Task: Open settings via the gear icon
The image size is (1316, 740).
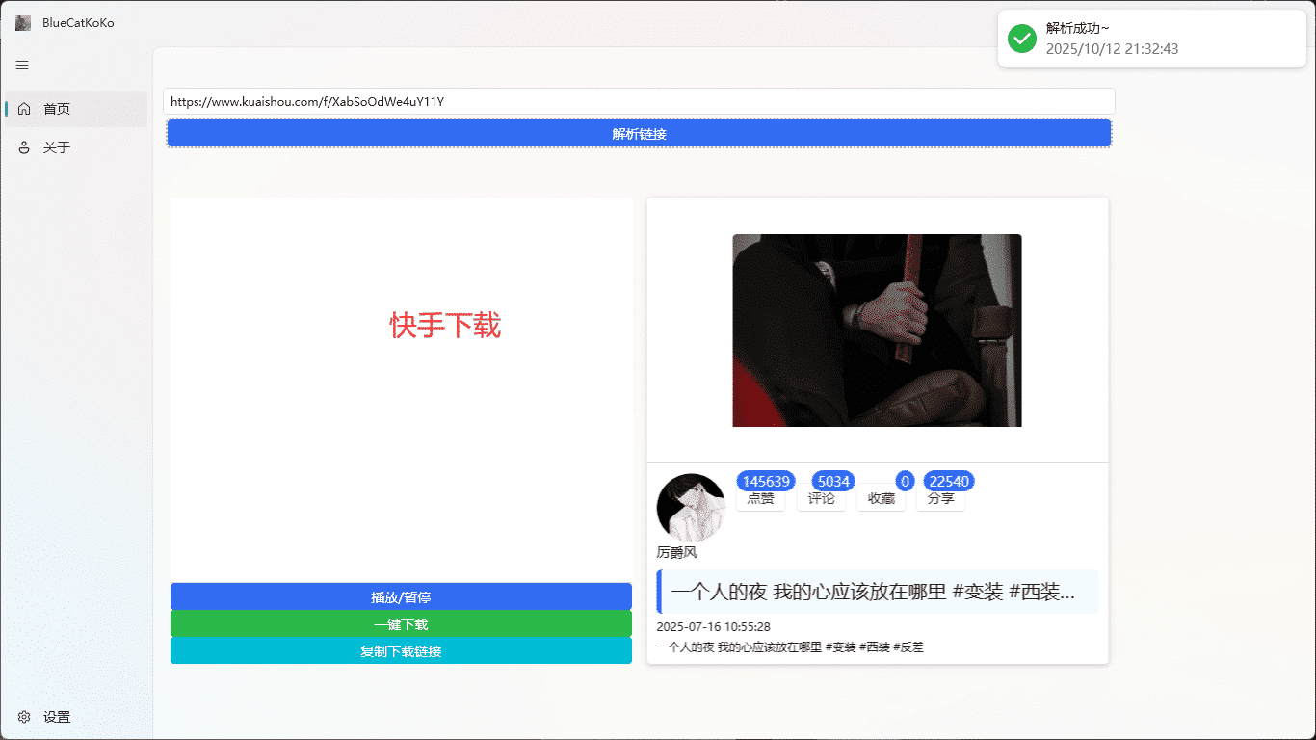Action: [x=24, y=717]
